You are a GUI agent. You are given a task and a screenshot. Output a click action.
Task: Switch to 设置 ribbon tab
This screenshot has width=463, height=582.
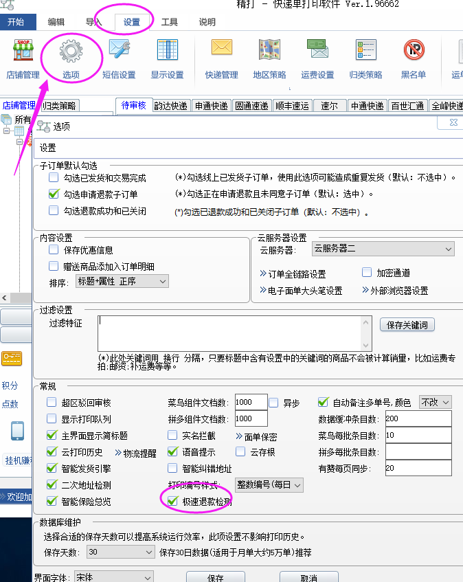pyautogui.click(x=132, y=22)
